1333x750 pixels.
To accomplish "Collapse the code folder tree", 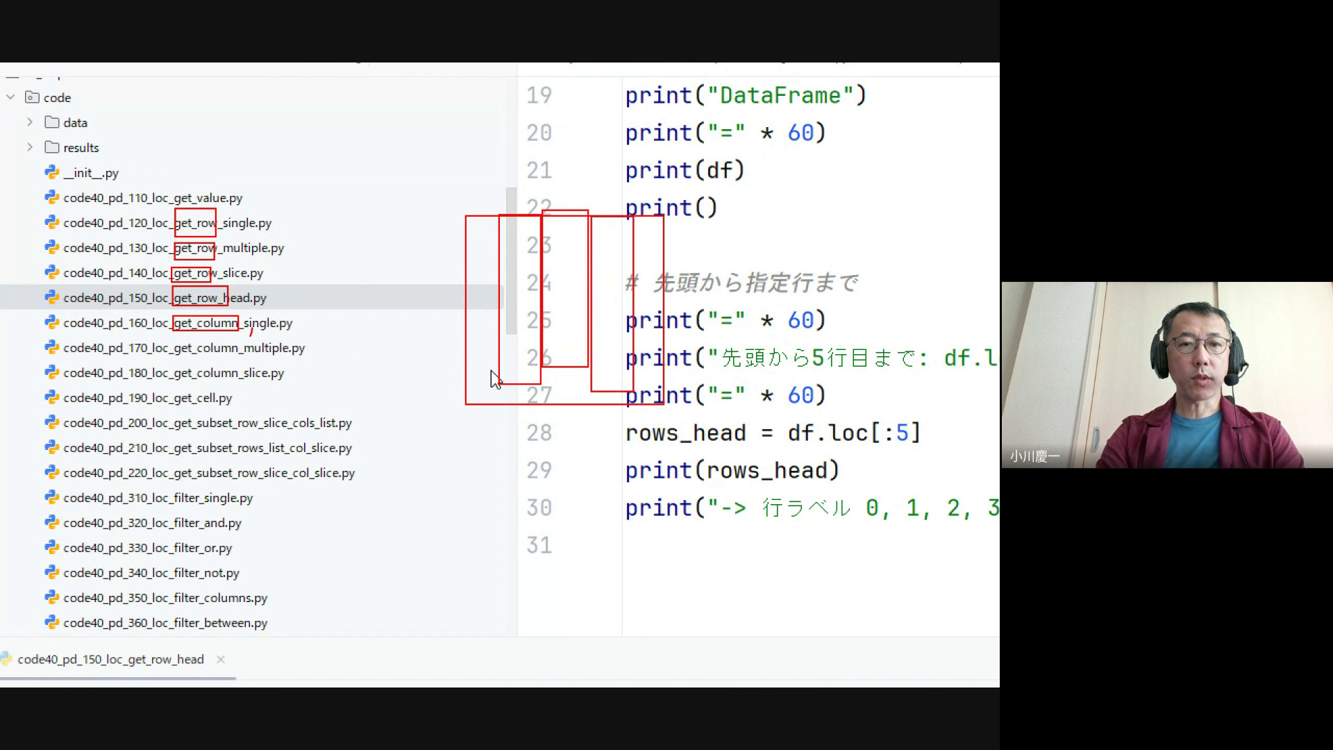I will pos(10,97).
